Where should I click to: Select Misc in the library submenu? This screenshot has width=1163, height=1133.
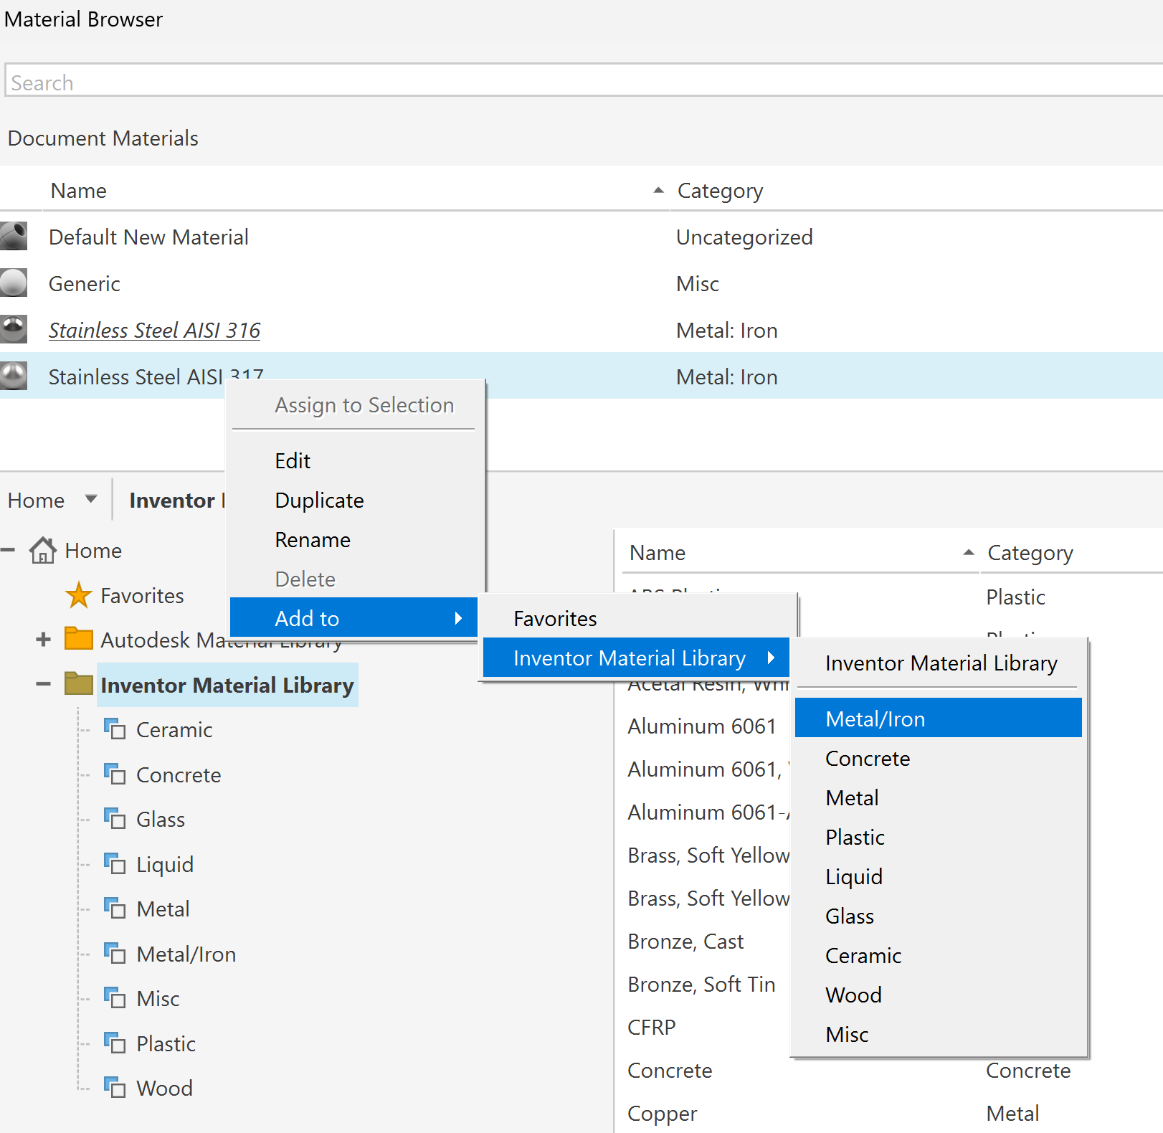point(939,1034)
